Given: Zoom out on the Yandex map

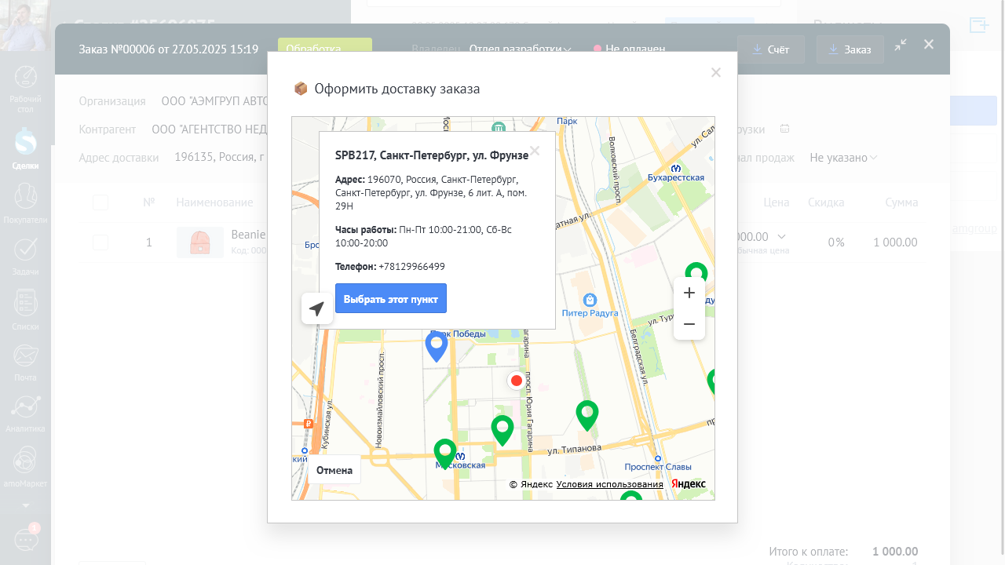Looking at the screenshot, I should (x=689, y=324).
